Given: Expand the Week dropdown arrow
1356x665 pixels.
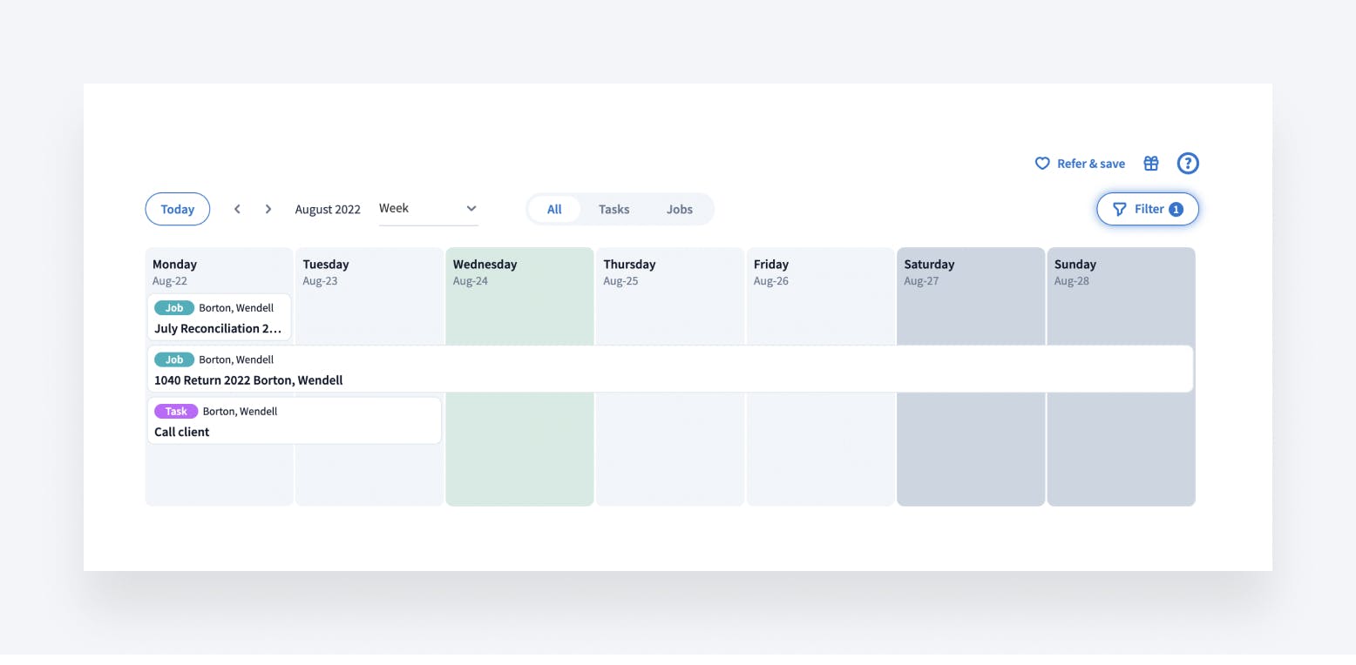Looking at the screenshot, I should (471, 209).
